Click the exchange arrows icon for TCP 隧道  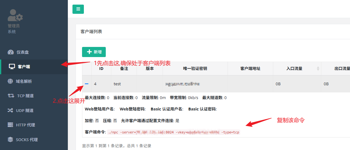(x=11, y=96)
